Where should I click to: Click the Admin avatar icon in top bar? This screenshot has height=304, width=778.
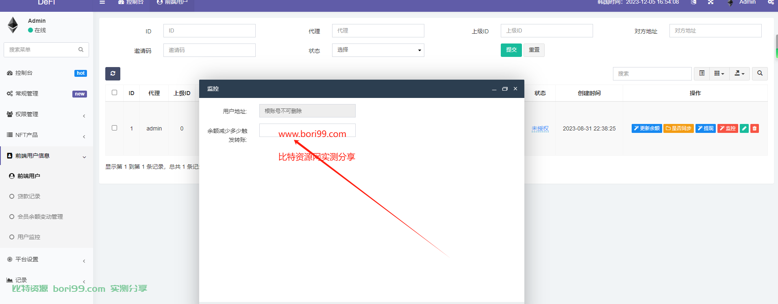pyautogui.click(x=730, y=2)
